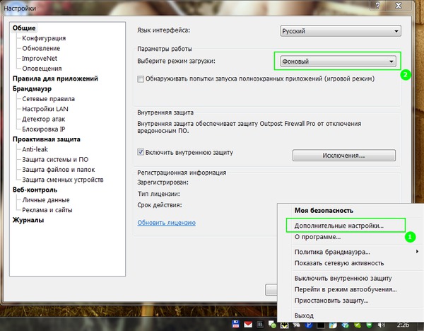This screenshot has height=331, width=424.
Task: Click the blue circle P tray icon
Action: [x=309, y=324]
